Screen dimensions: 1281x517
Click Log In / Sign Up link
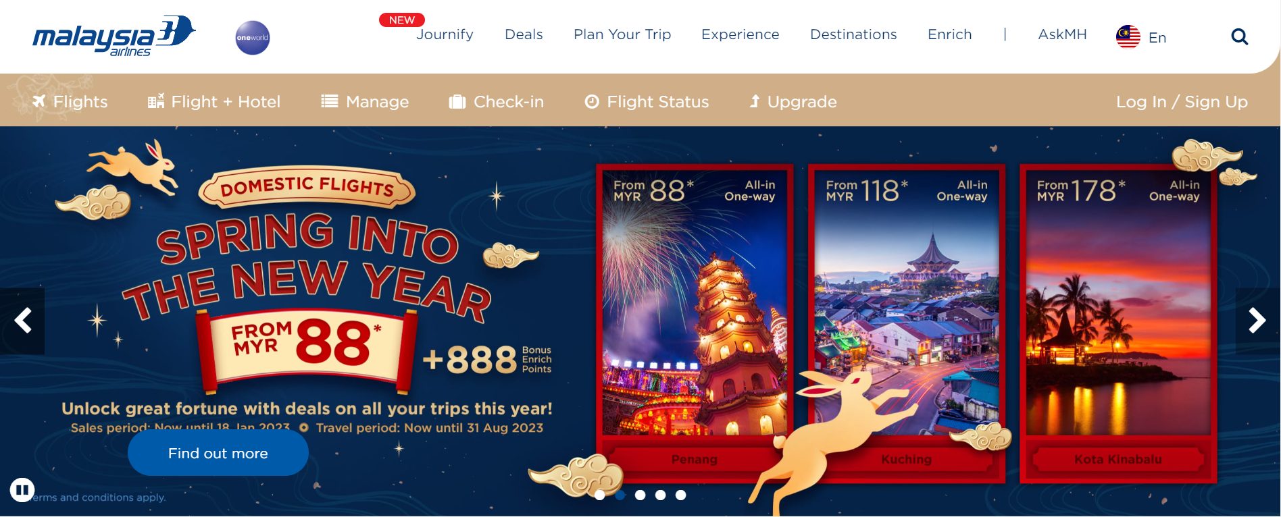pos(1182,102)
